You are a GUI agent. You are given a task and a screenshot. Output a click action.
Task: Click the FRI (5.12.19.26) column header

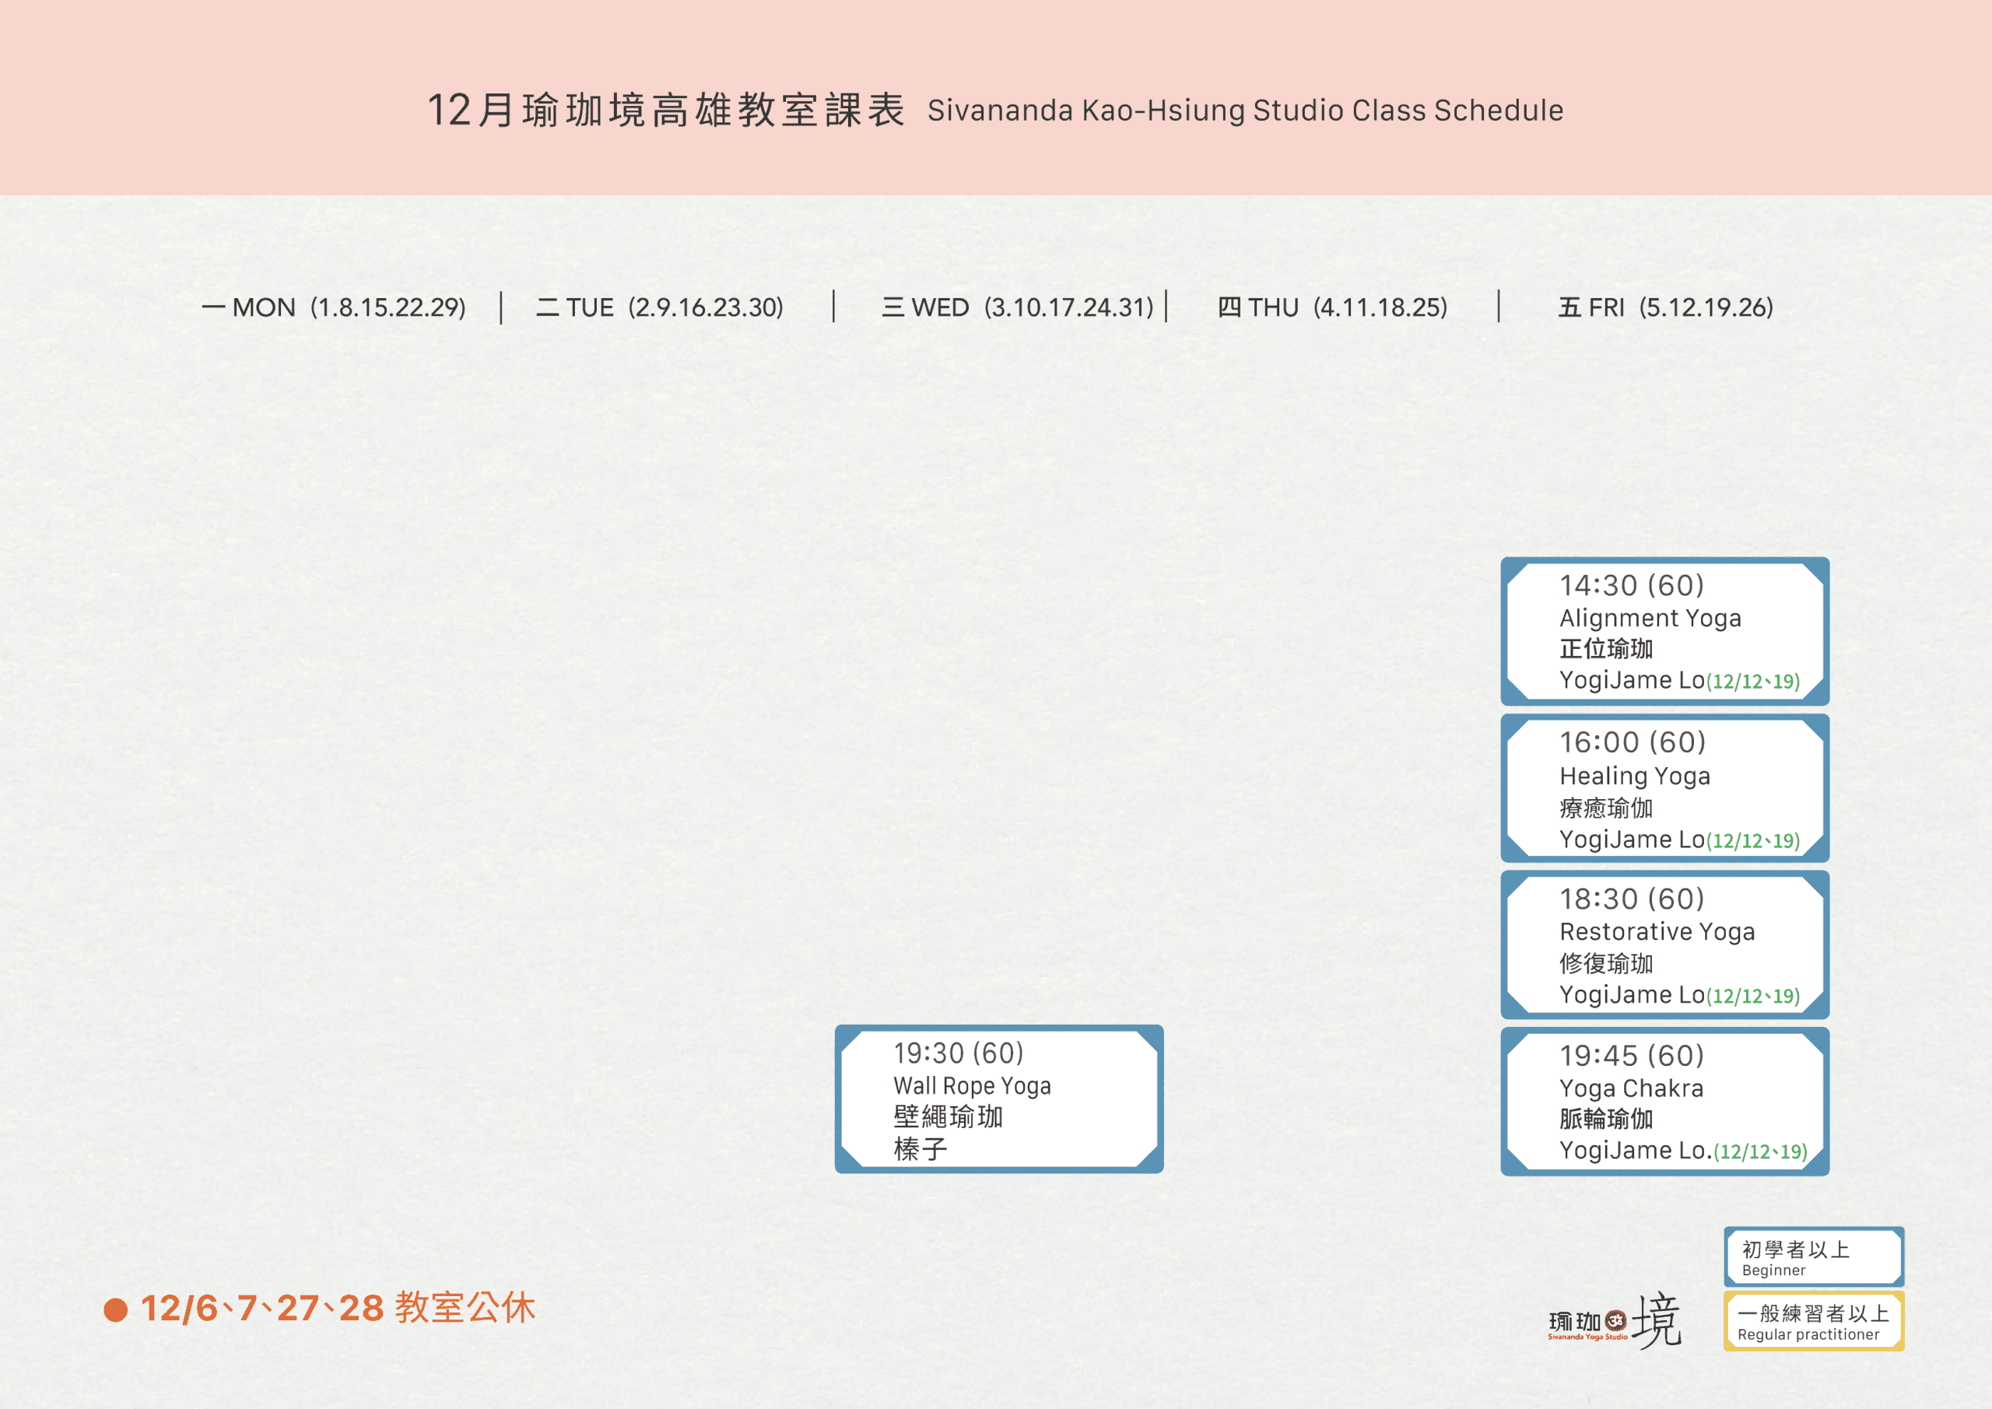tap(1664, 307)
